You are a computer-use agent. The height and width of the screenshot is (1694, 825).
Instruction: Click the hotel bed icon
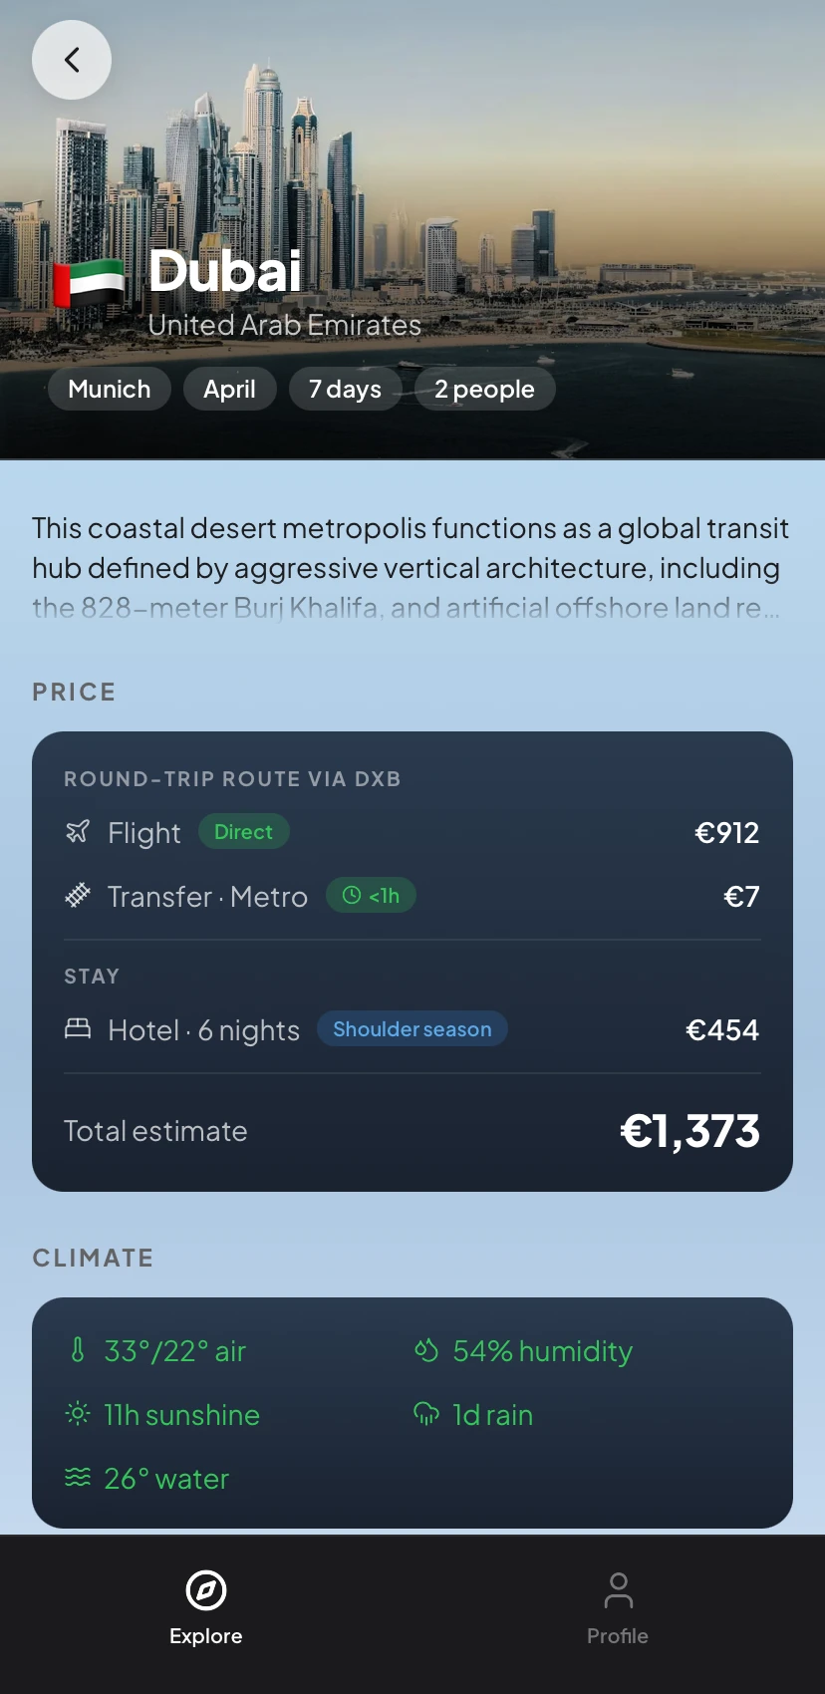point(78,1029)
